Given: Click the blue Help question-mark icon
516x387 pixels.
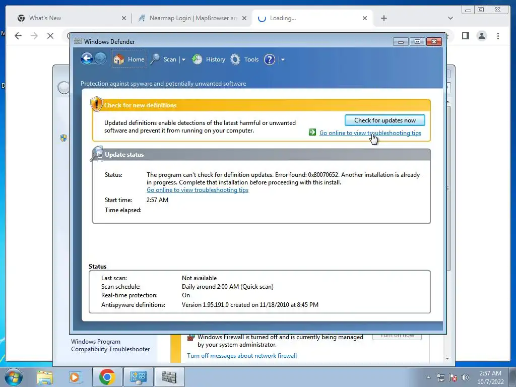Looking at the screenshot, I should (x=270, y=59).
